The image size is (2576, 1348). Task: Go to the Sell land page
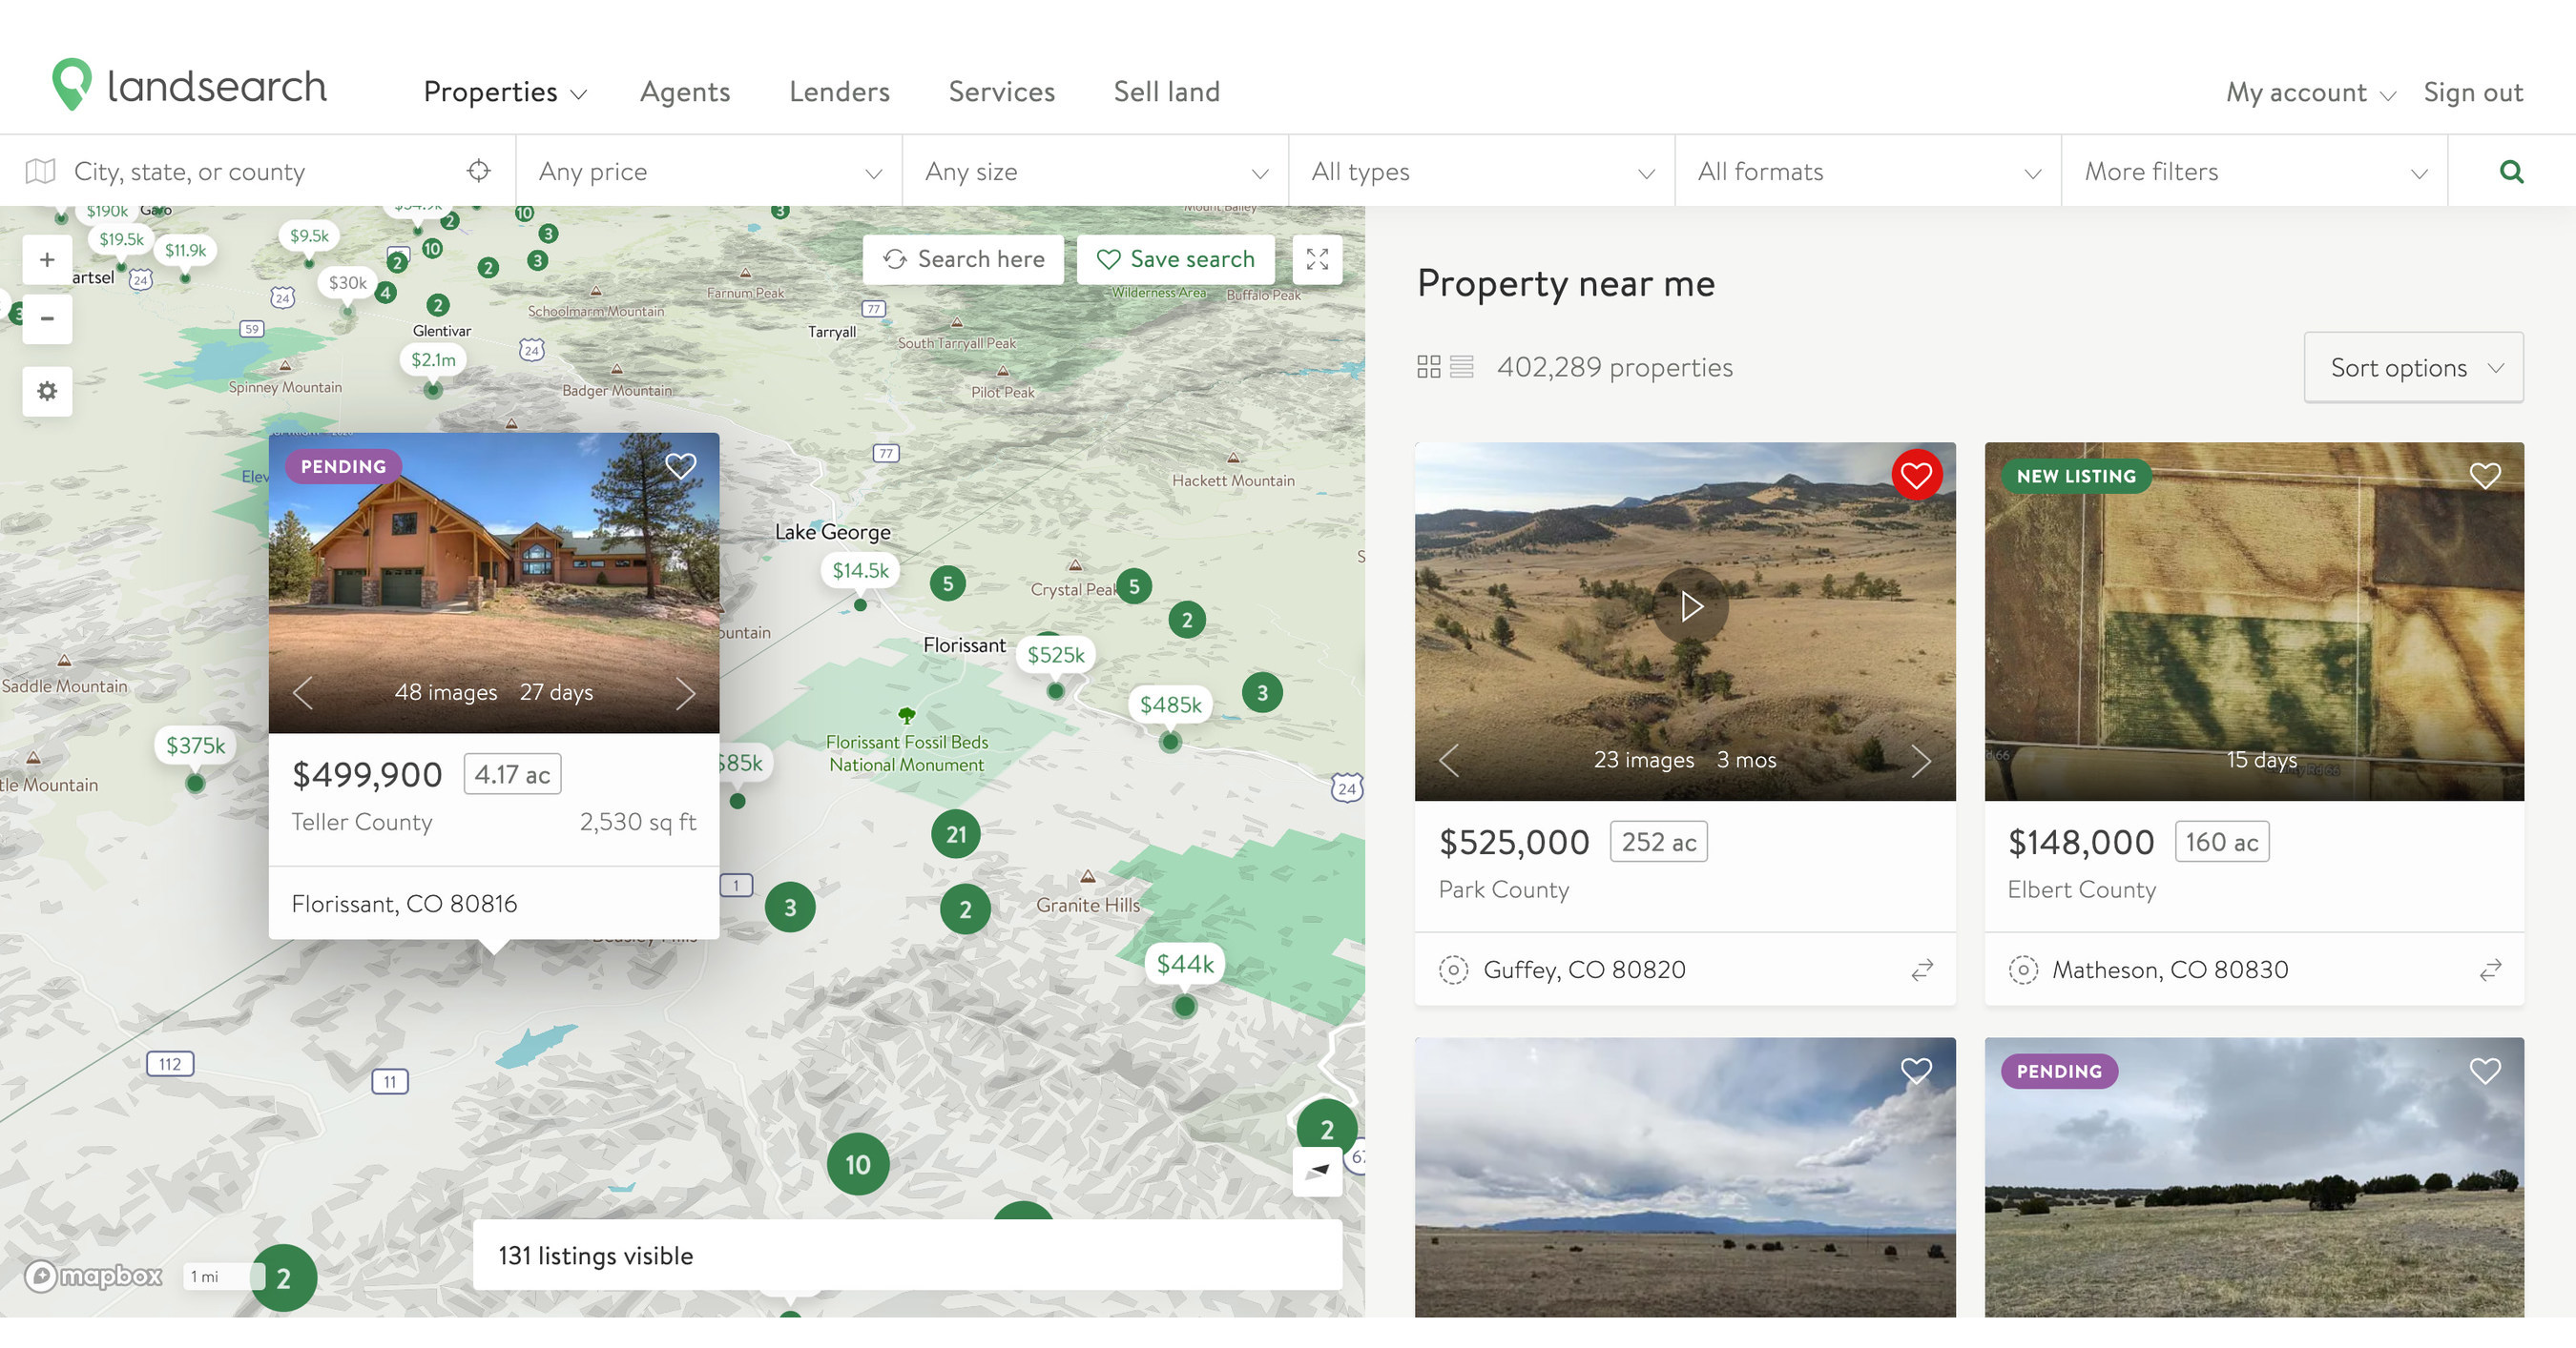pyautogui.click(x=1166, y=91)
